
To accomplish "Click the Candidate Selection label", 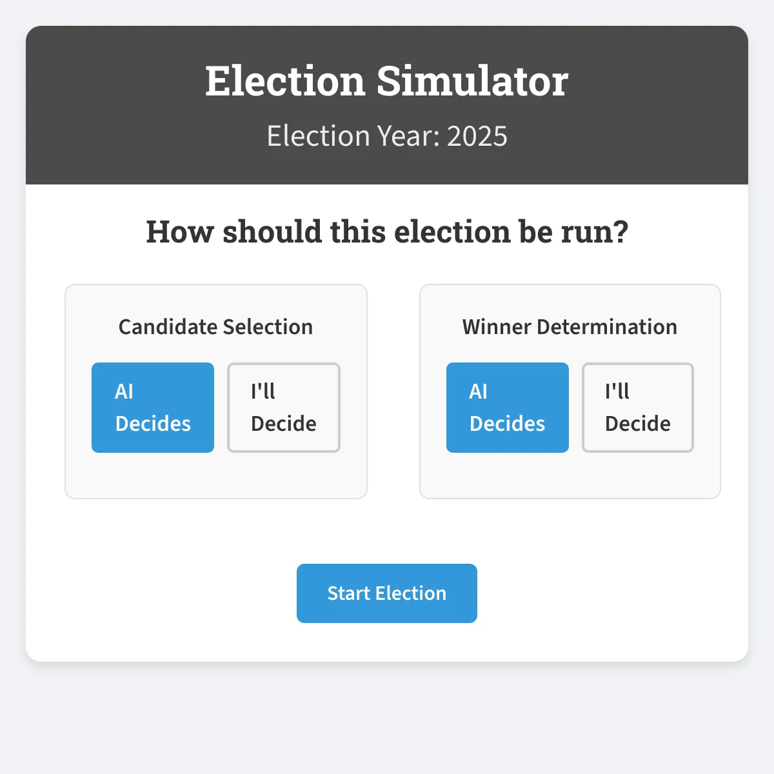I will (215, 327).
